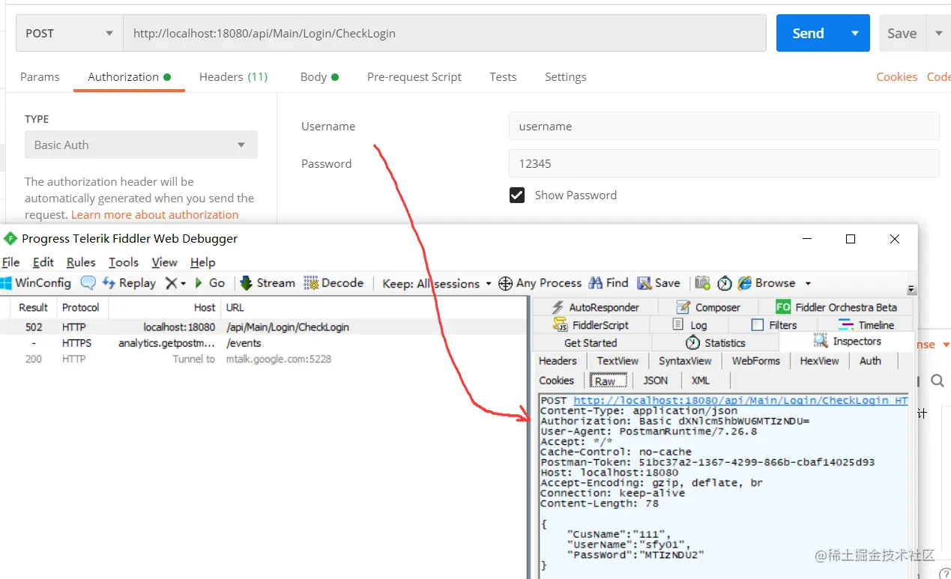Open the Basic Auth type dropdown
951x579 pixels.
tap(141, 145)
